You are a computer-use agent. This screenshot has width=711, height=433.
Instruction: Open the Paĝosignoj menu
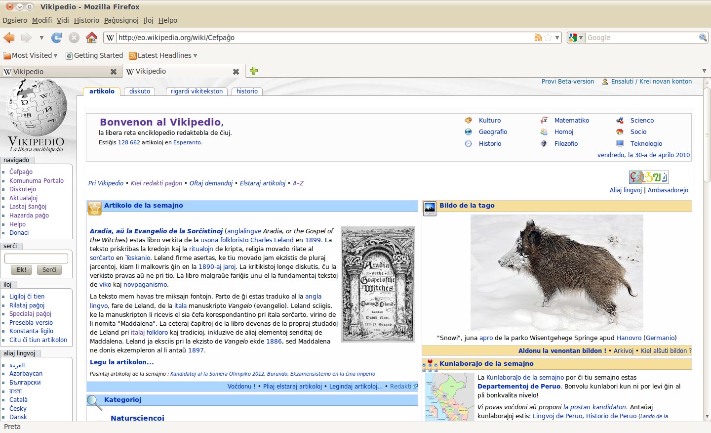click(121, 20)
